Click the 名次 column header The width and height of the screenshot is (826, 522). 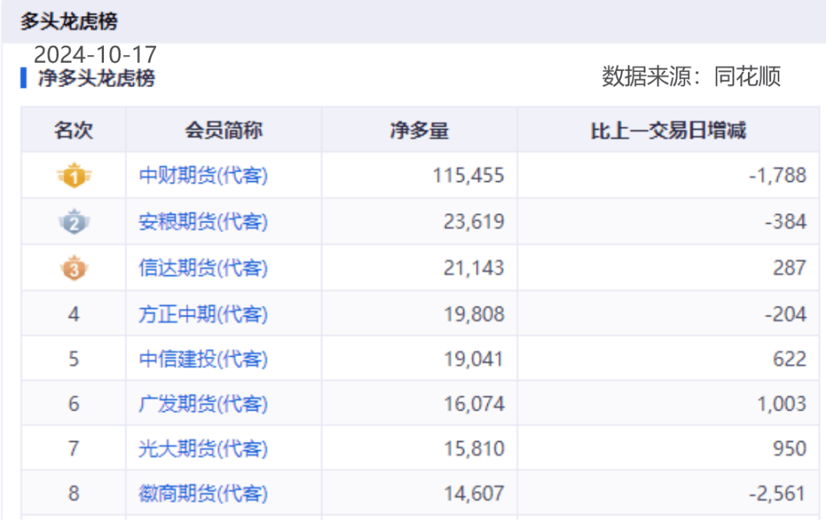point(73,131)
